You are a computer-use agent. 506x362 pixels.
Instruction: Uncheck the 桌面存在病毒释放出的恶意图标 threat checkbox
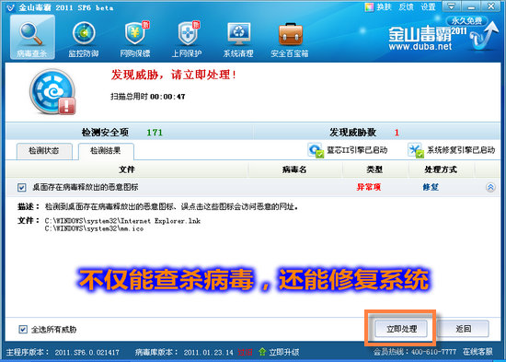pyautogui.click(x=22, y=188)
